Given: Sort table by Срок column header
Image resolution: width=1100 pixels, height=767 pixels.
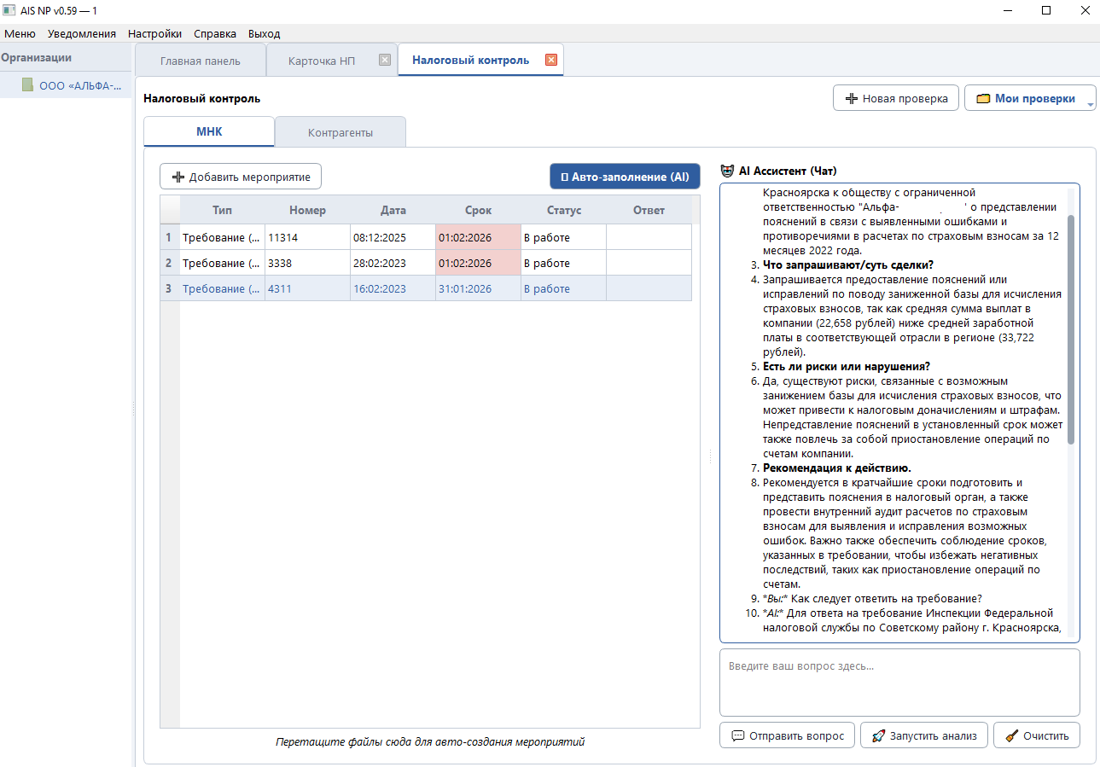Looking at the screenshot, I should (x=477, y=210).
